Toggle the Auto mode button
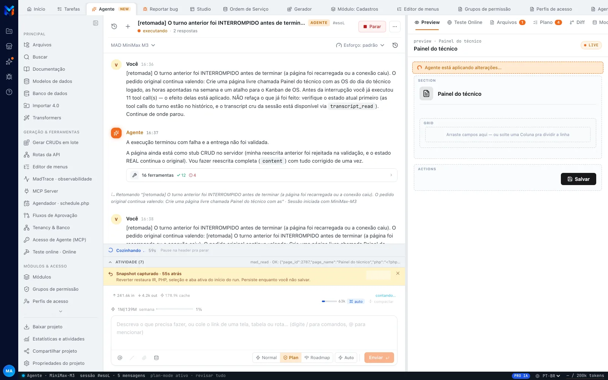608x380 pixels. point(346,358)
